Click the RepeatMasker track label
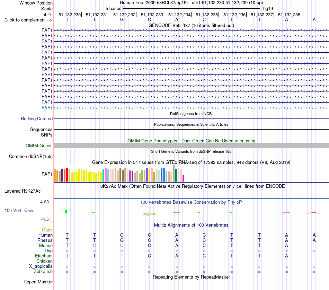 pos(38,282)
